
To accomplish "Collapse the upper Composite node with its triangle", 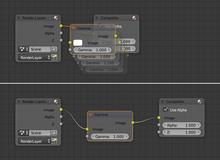I will [97, 18].
